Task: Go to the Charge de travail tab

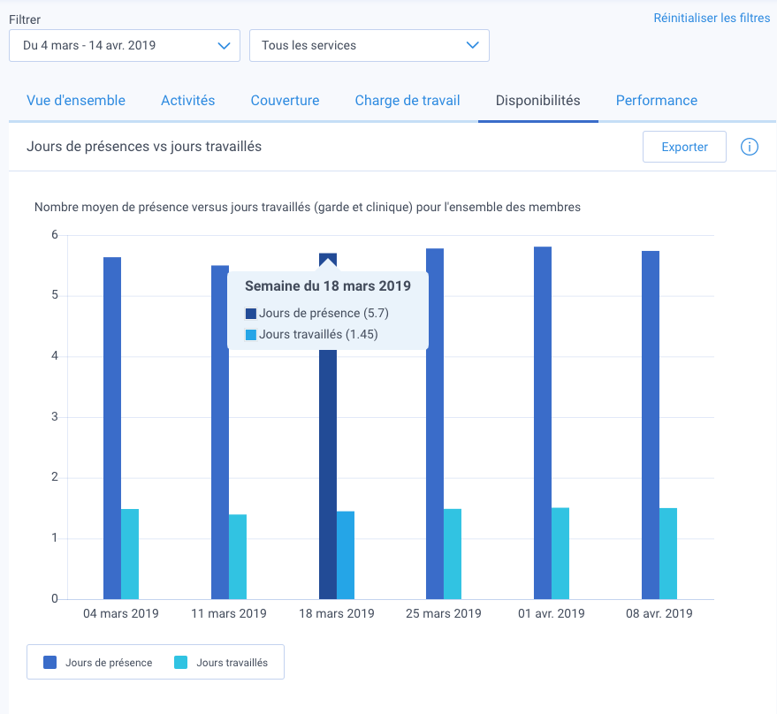Action: tap(408, 101)
